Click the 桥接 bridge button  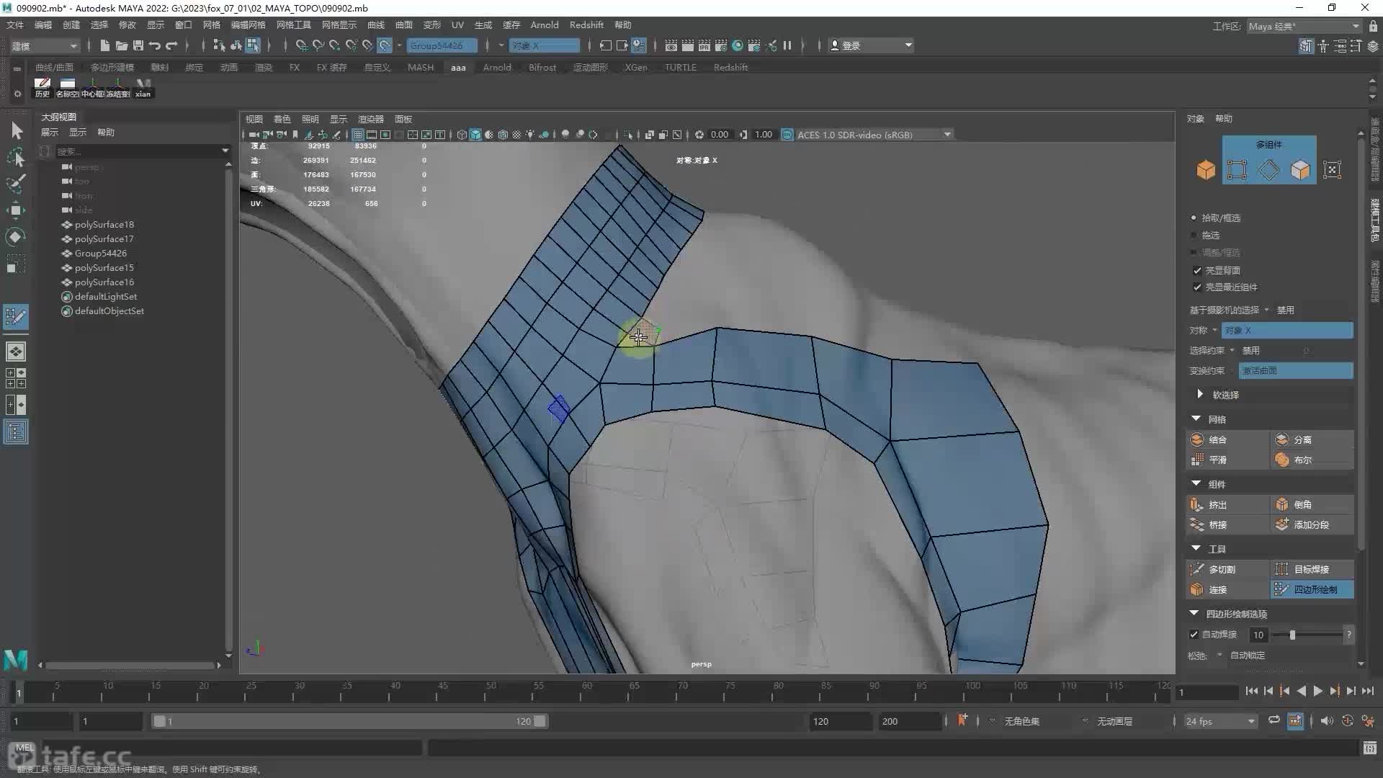(1227, 524)
